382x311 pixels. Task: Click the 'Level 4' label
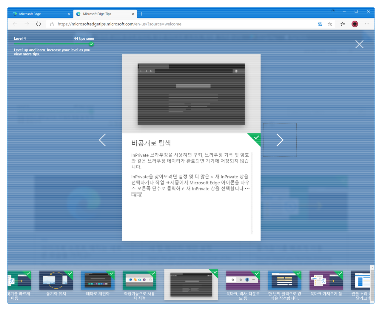click(20, 38)
